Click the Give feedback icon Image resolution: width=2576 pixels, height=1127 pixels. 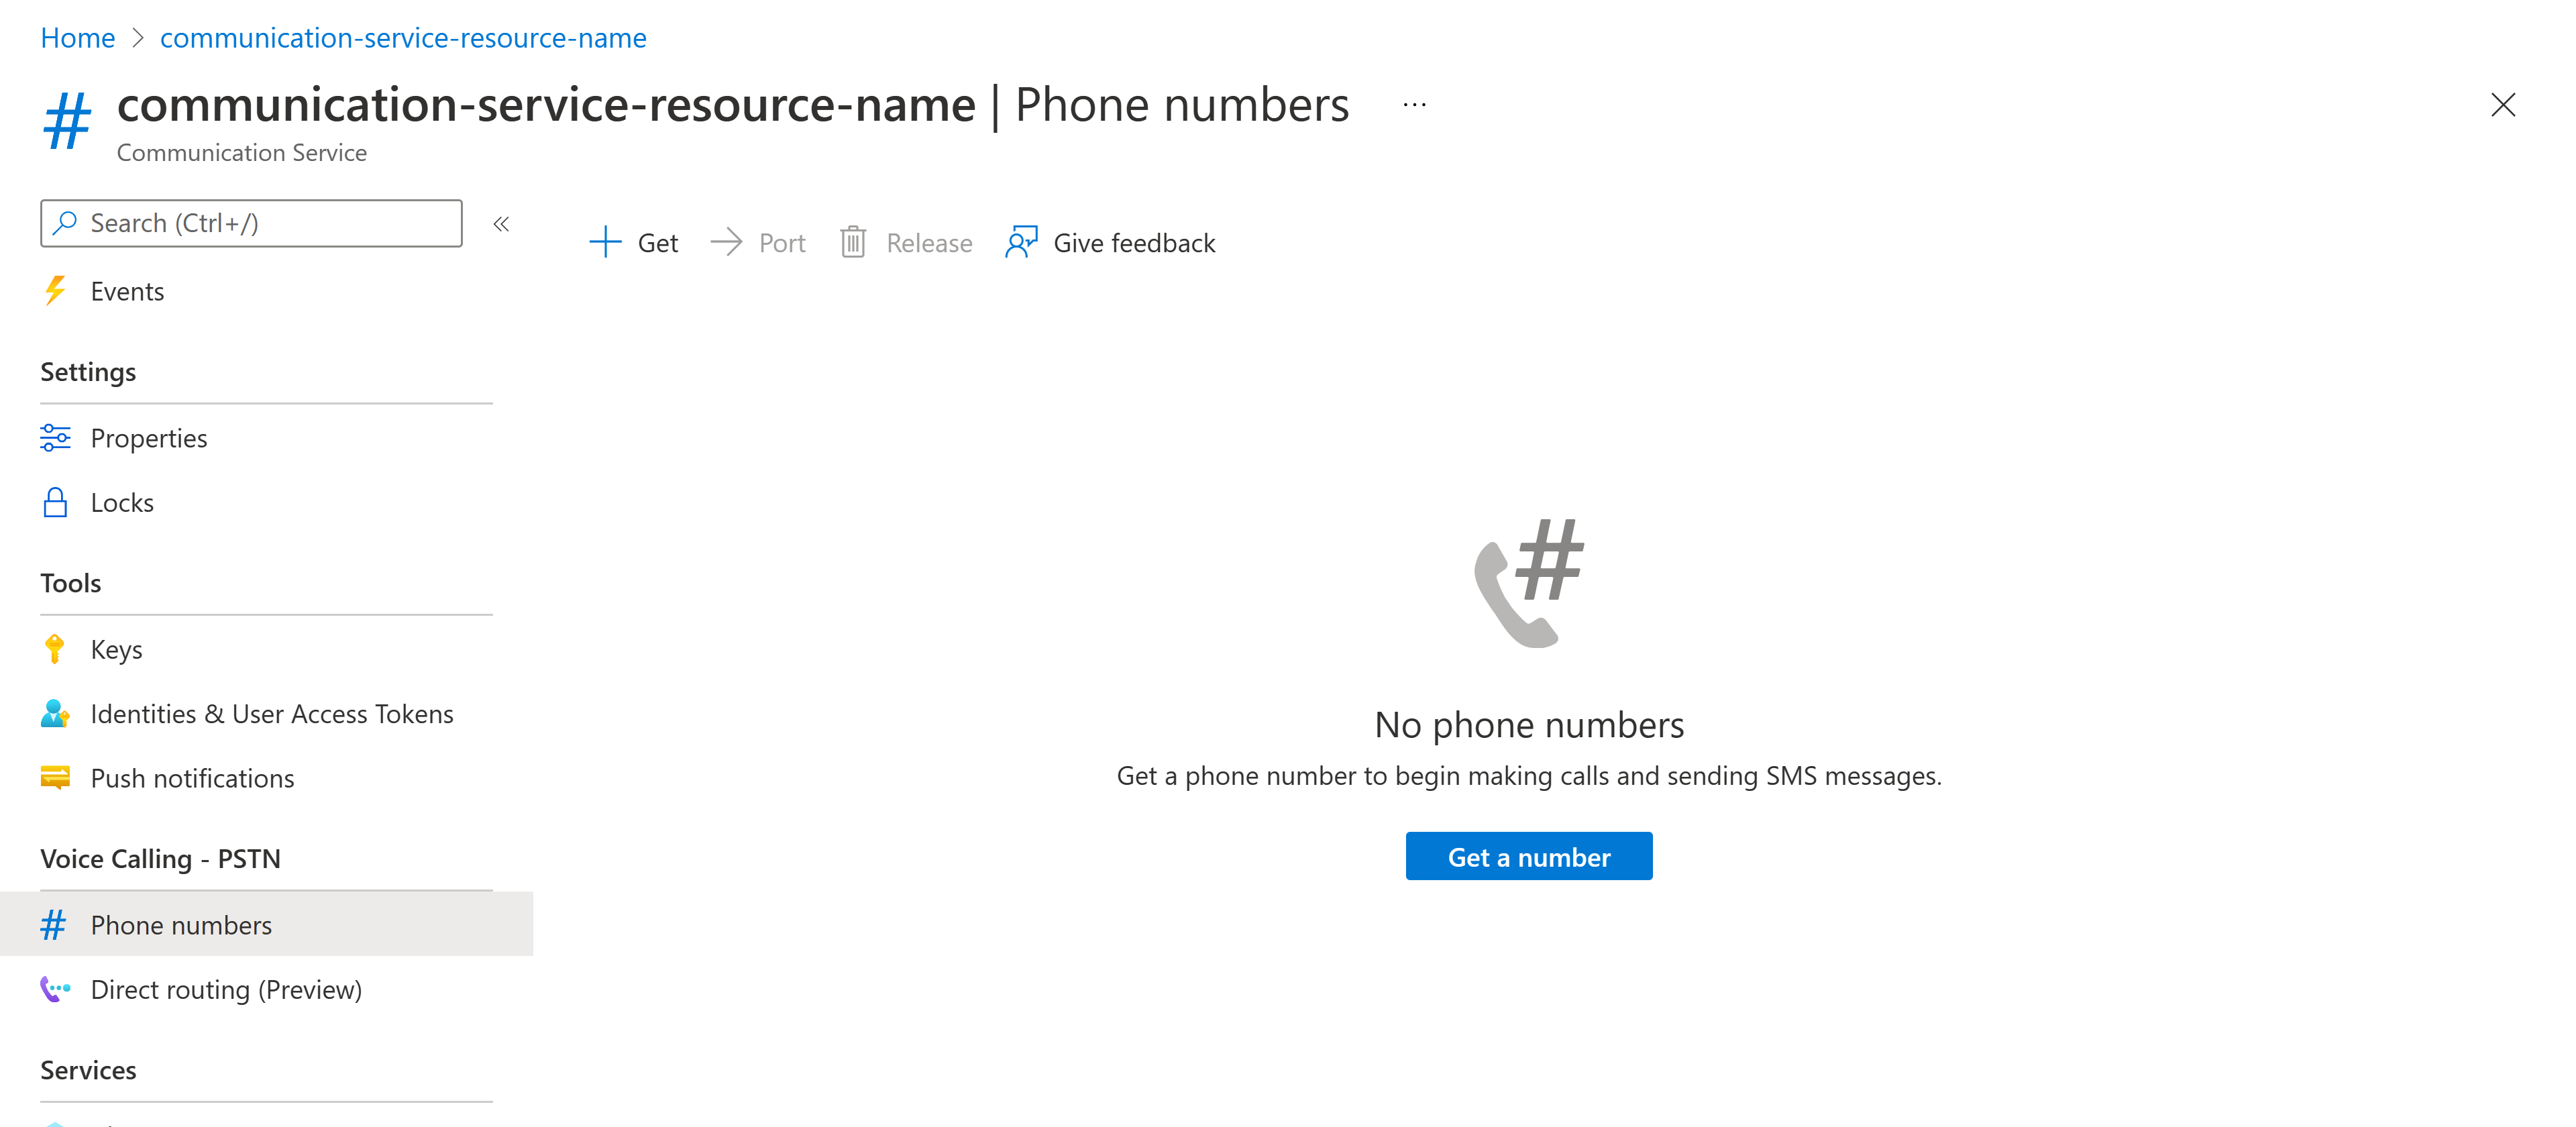pos(1020,243)
